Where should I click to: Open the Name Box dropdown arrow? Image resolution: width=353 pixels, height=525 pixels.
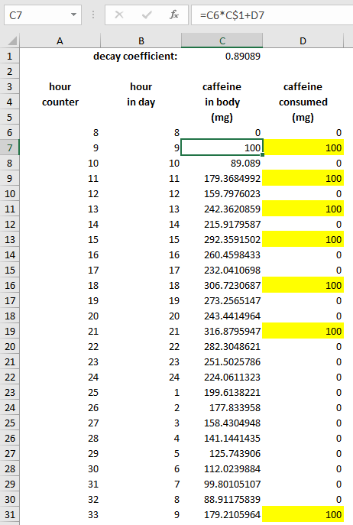click(73, 15)
